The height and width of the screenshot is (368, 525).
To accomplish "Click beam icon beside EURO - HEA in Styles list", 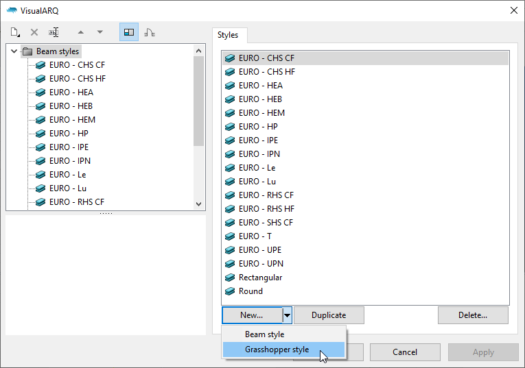I will pos(230,86).
